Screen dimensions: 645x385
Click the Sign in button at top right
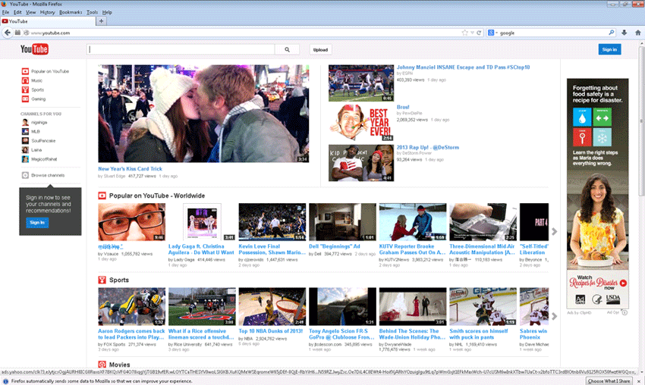[609, 49]
